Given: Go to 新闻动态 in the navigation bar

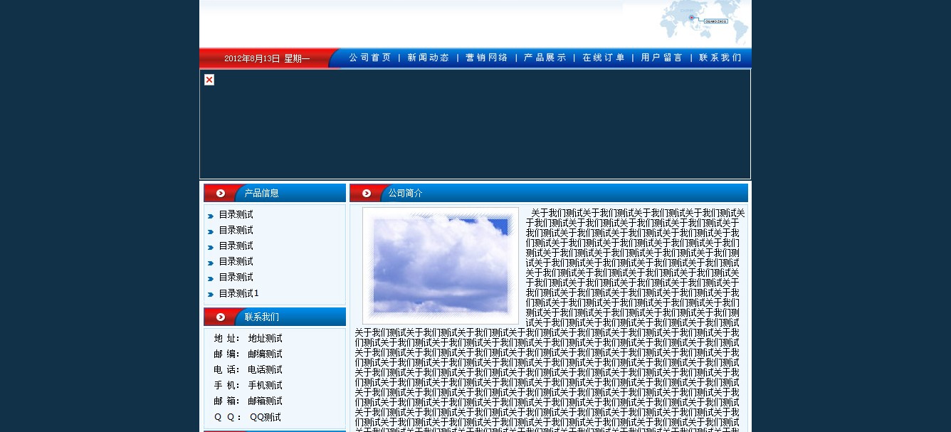Looking at the screenshot, I should 429,58.
